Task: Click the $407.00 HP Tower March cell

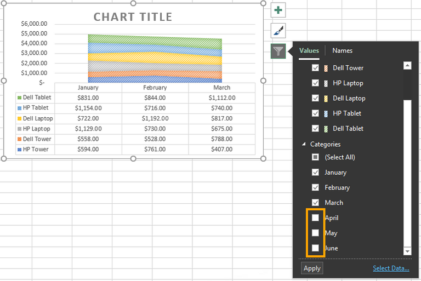Action: (222, 150)
